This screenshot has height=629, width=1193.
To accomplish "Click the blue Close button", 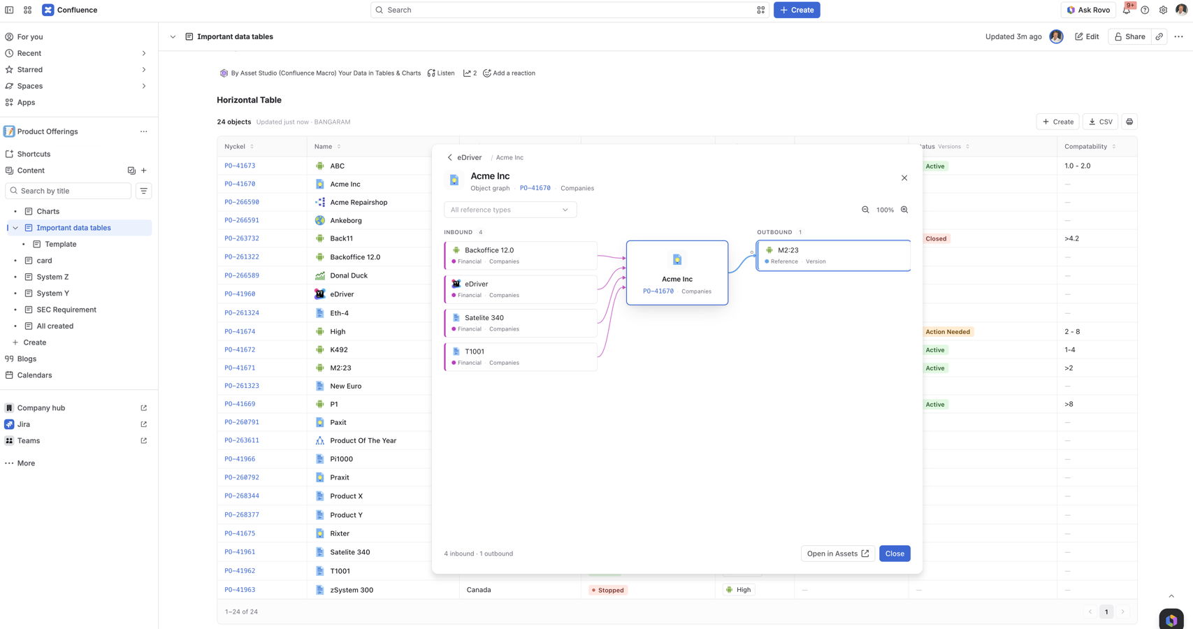I will pyautogui.click(x=895, y=554).
